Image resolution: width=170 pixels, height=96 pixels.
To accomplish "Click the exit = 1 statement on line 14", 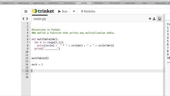I will (x=37, y=65).
